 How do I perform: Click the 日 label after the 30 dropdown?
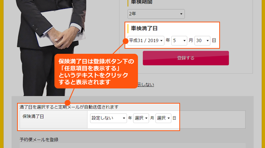click(x=214, y=40)
